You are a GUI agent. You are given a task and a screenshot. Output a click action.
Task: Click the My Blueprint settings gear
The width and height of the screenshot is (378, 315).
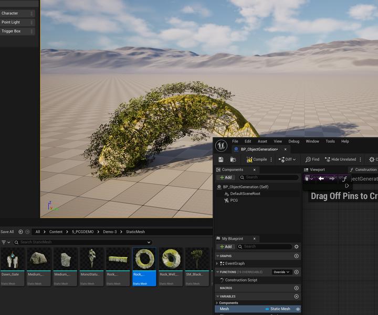297,246
